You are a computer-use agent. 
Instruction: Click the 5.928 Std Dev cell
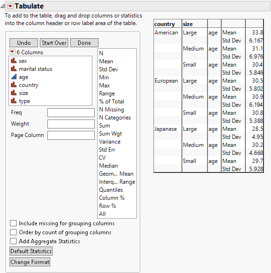[256, 169]
